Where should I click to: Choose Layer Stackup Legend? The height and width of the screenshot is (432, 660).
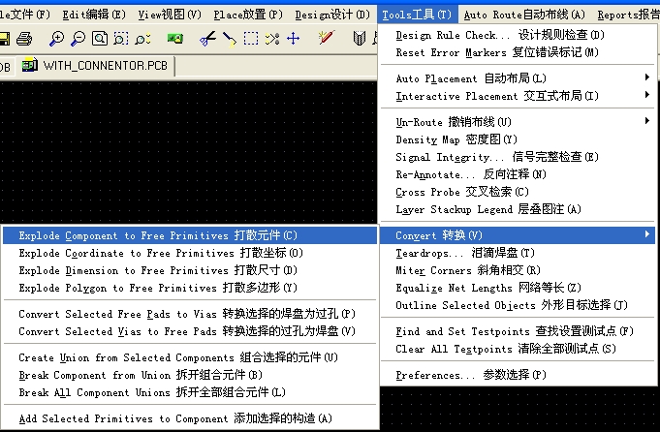(518, 209)
